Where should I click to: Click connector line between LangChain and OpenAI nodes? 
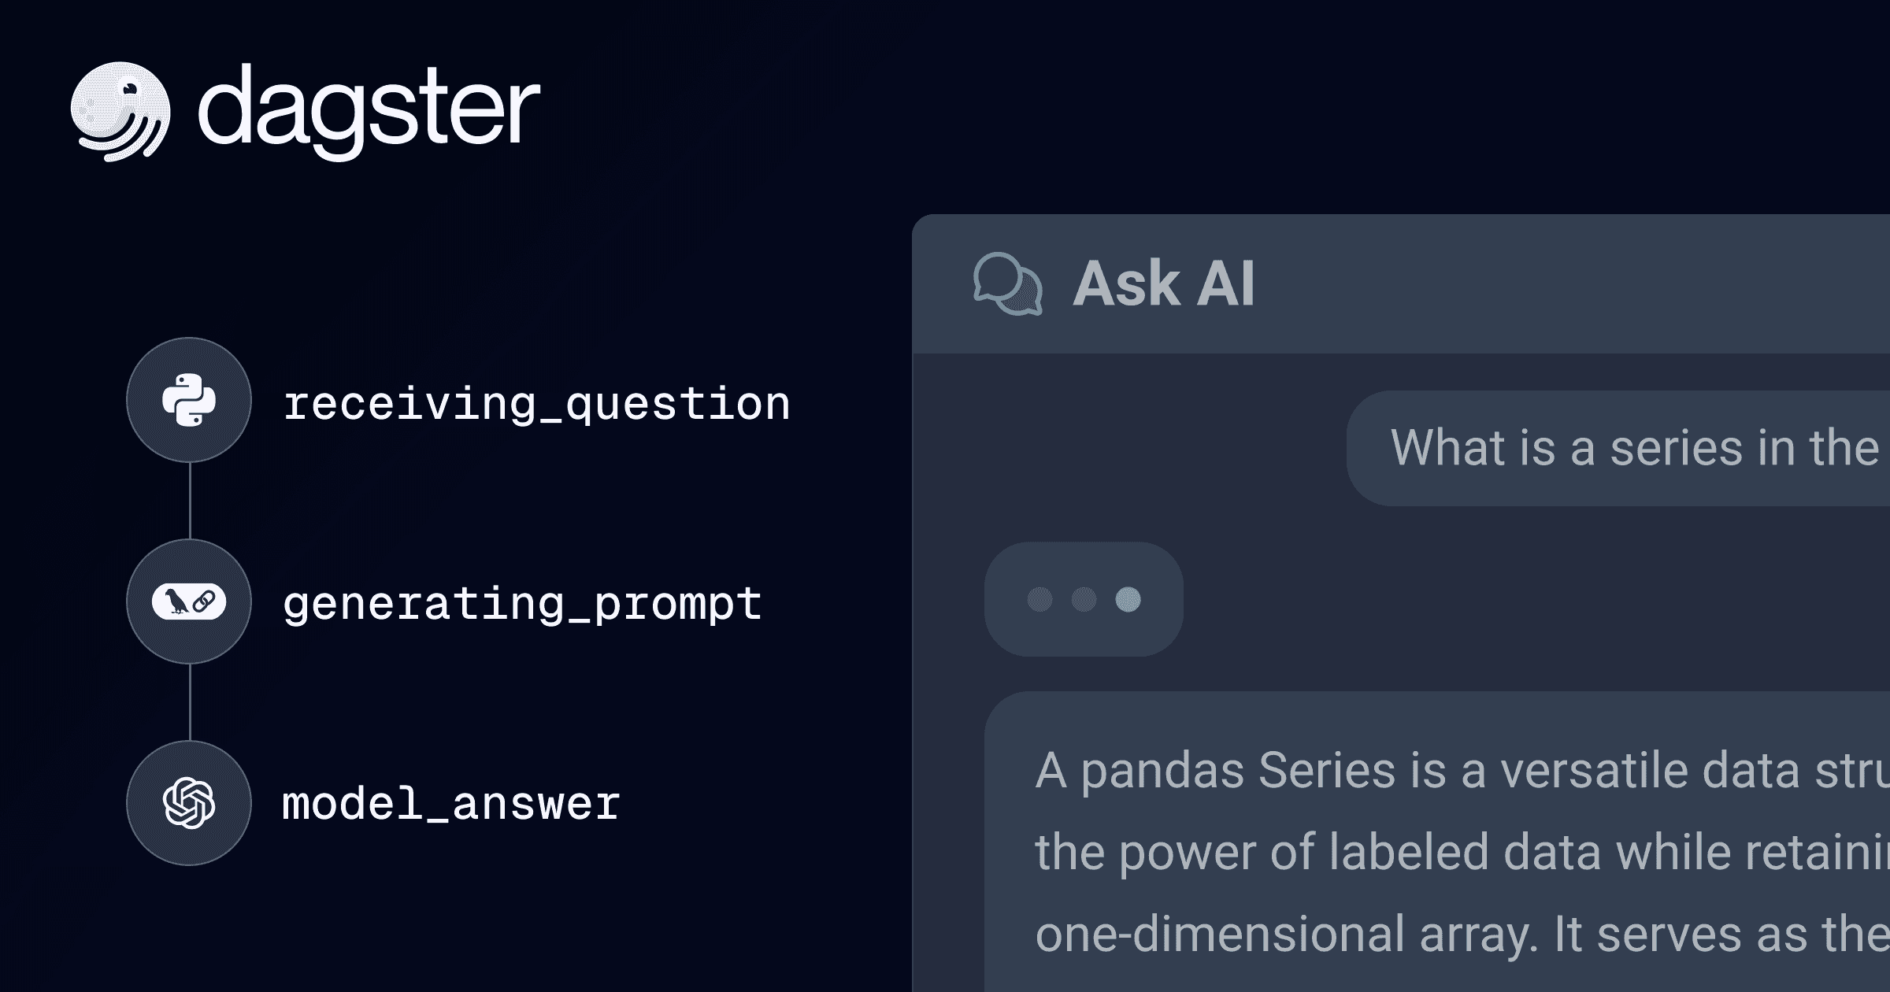190,702
